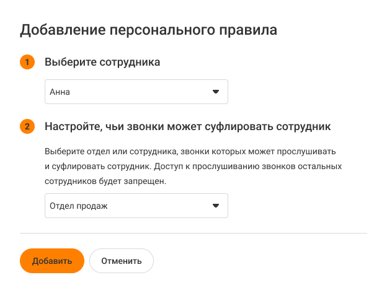Expand the Отдел продаж department selector
Image resolution: width=387 pixels, height=293 pixels.
pyautogui.click(x=136, y=206)
